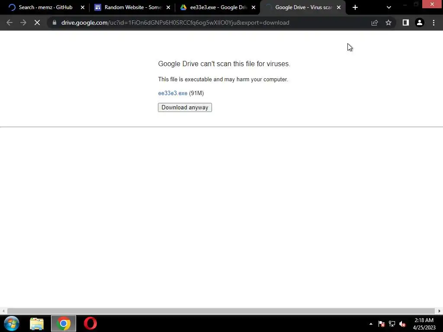Close the Random Website tab
The width and height of the screenshot is (443, 332).
coord(168,8)
